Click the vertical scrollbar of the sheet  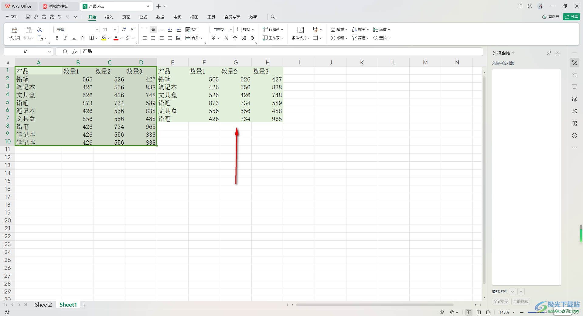point(484,180)
